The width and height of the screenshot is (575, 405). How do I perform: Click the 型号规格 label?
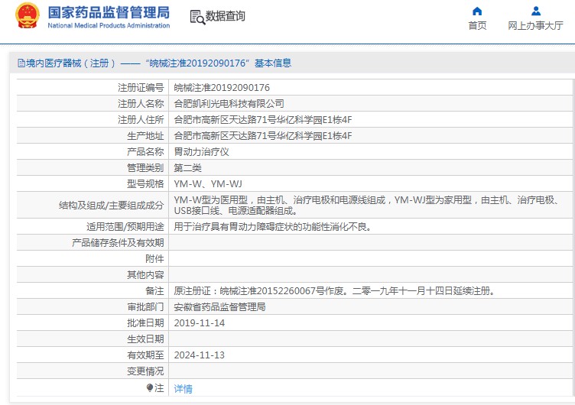coord(145,184)
